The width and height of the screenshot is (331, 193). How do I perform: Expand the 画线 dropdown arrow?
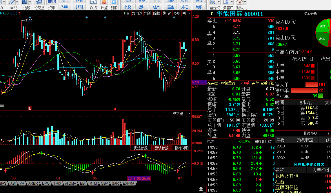(x=17, y=3)
